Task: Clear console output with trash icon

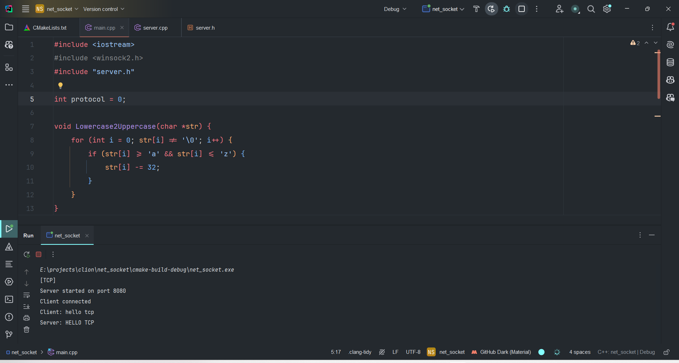Action: pyautogui.click(x=27, y=329)
